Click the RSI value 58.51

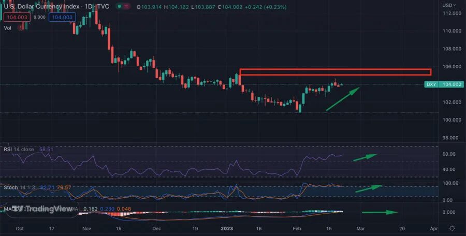(46, 149)
